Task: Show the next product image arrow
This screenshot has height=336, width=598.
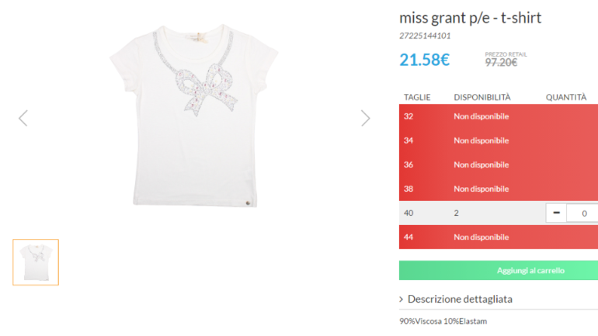Action: click(365, 118)
